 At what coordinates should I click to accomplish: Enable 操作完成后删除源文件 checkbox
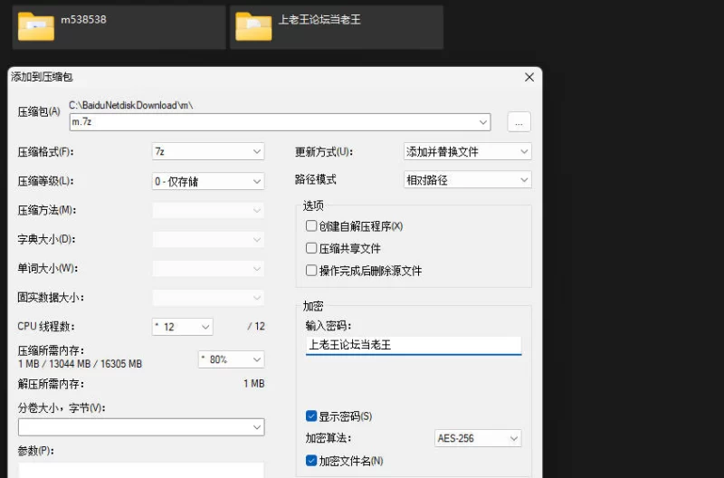[x=311, y=270]
